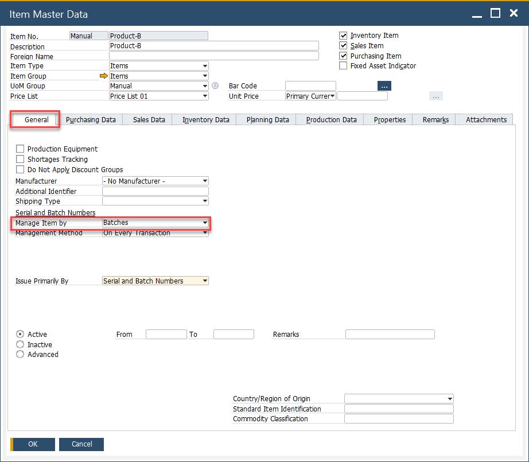Open the Price List dropdown

point(204,96)
